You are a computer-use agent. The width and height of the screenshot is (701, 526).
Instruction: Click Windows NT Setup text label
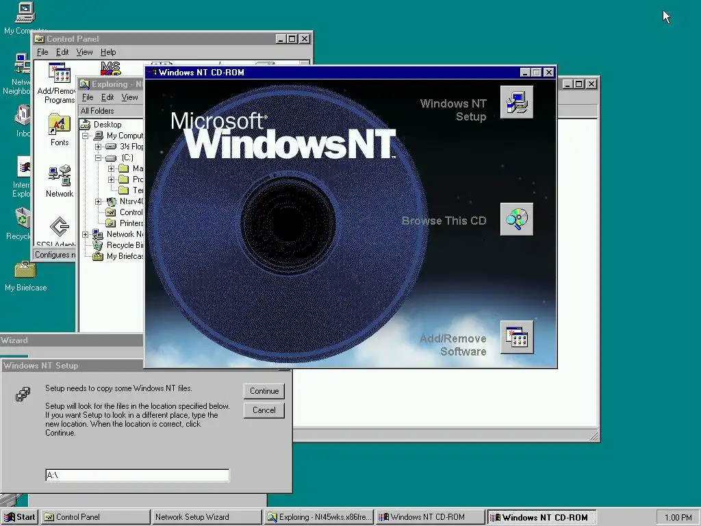[x=453, y=110]
